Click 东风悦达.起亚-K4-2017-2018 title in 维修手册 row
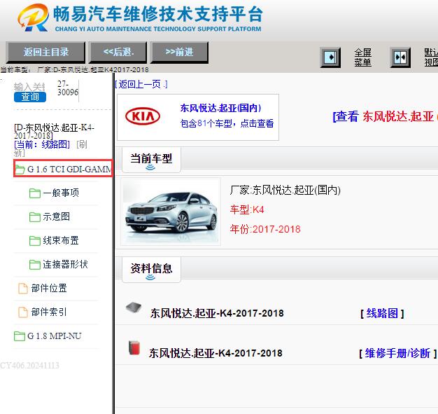 pos(216,353)
